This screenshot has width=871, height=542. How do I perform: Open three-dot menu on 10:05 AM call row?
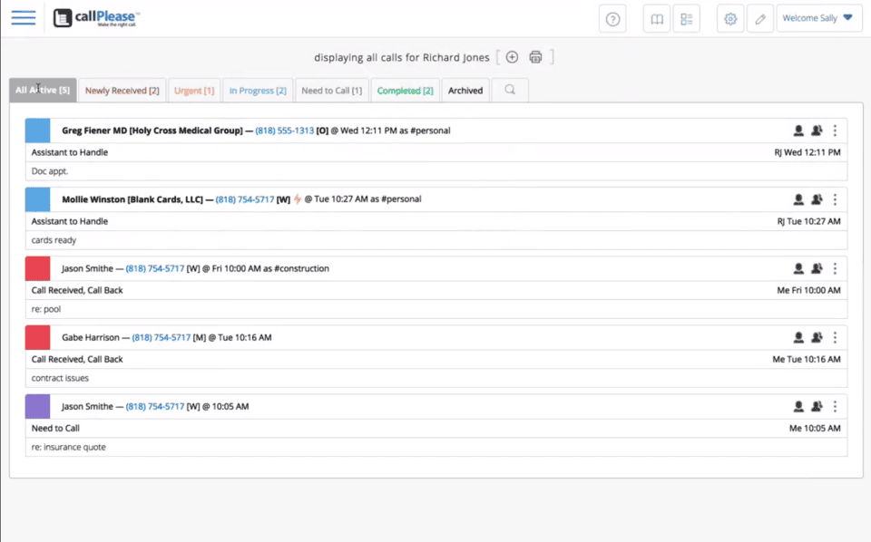pos(835,407)
